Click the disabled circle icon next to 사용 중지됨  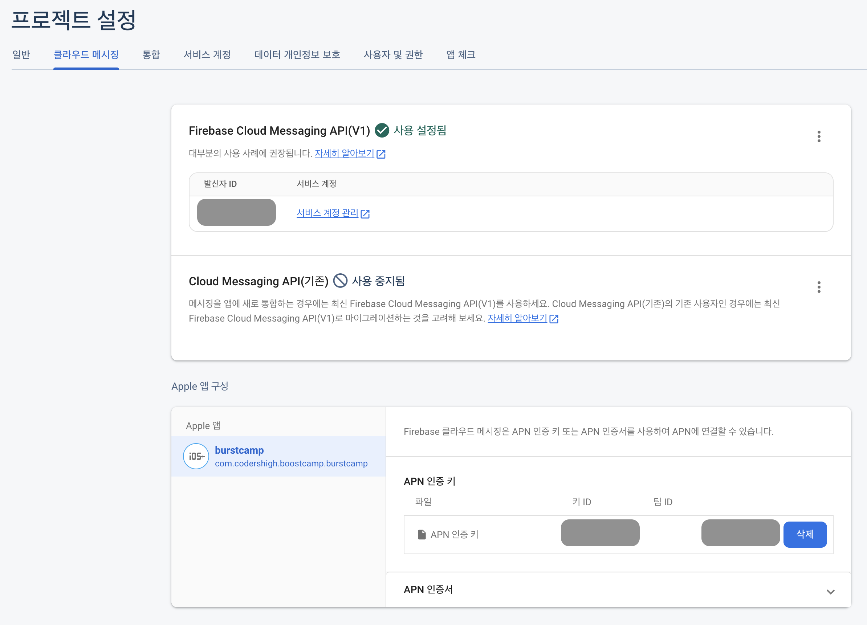[340, 281]
